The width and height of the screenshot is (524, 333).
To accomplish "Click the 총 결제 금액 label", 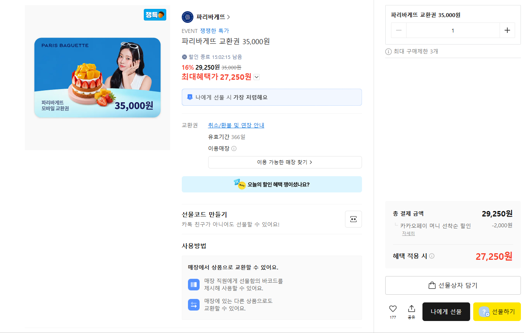I will tap(408, 213).
